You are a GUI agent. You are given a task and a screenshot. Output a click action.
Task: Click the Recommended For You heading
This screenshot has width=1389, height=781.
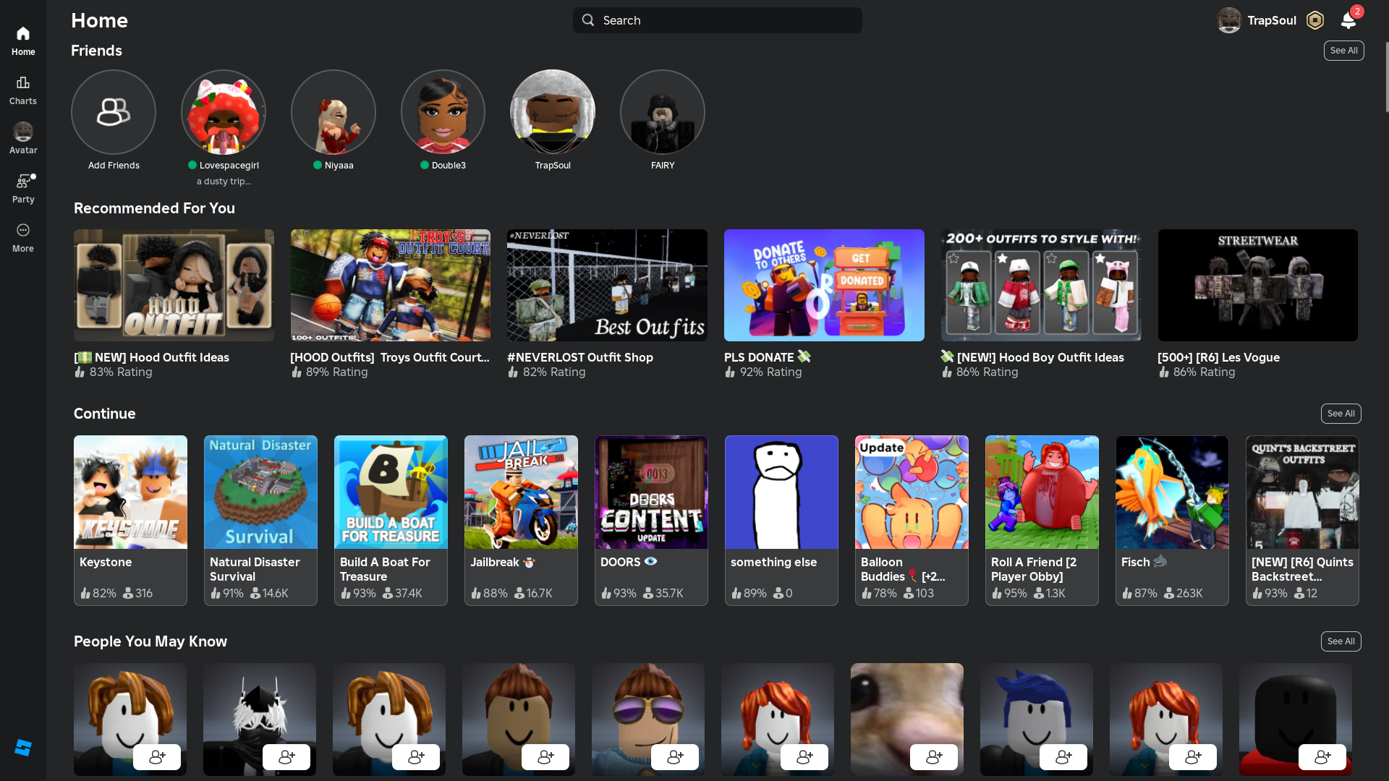click(154, 208)
